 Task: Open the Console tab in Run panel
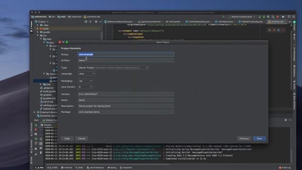46,125
